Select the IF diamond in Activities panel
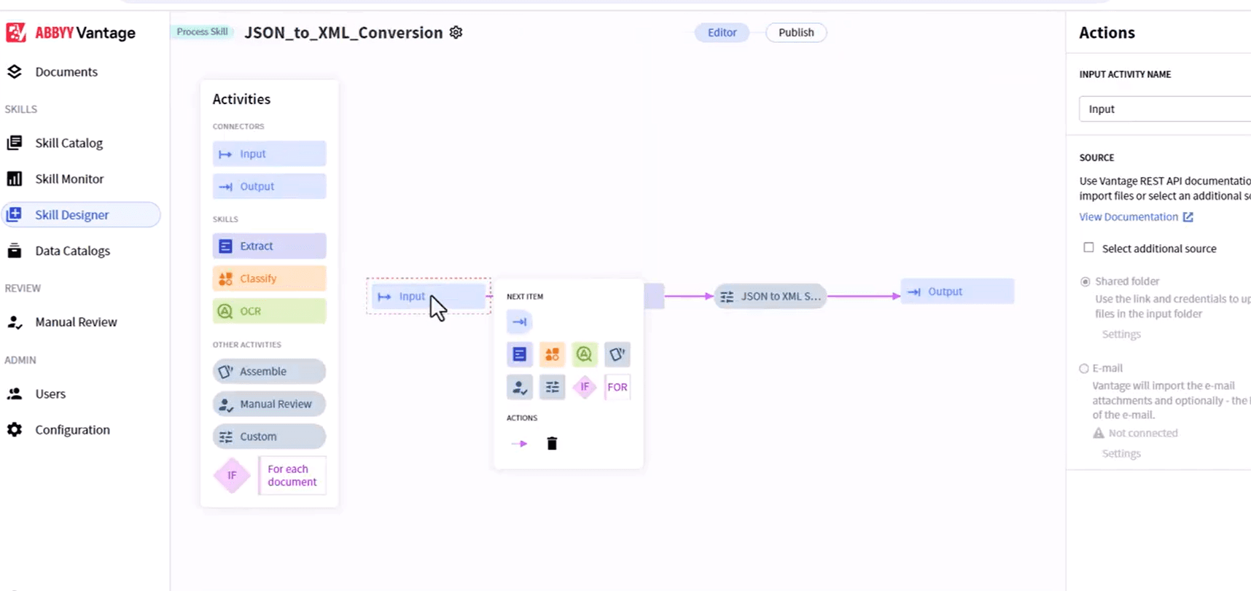The width and height of the screenshot is (1251, 591). click(232, 475)
